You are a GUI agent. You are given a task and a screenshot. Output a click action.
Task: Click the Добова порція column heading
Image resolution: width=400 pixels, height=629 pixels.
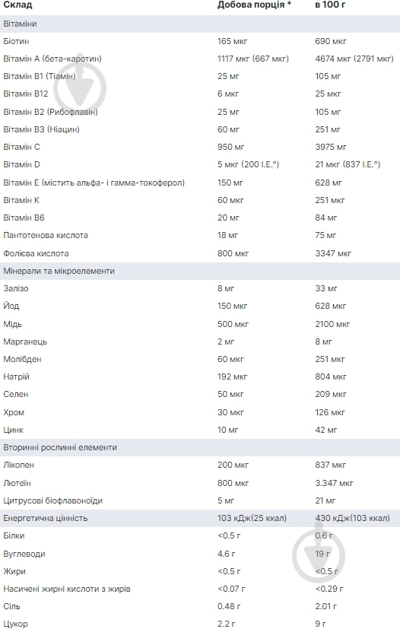pos(254,5)
